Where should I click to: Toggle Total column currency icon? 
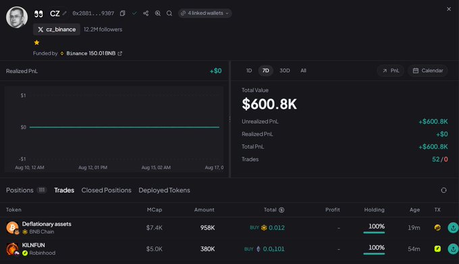coord(281,210)
